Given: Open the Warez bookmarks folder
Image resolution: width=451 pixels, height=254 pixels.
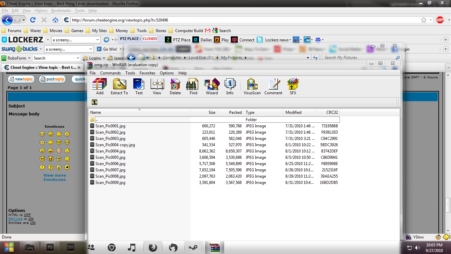Looking at the screenshot, I should click(32, 30).
